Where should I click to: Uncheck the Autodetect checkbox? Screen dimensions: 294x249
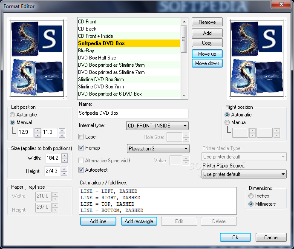[81, 170]
